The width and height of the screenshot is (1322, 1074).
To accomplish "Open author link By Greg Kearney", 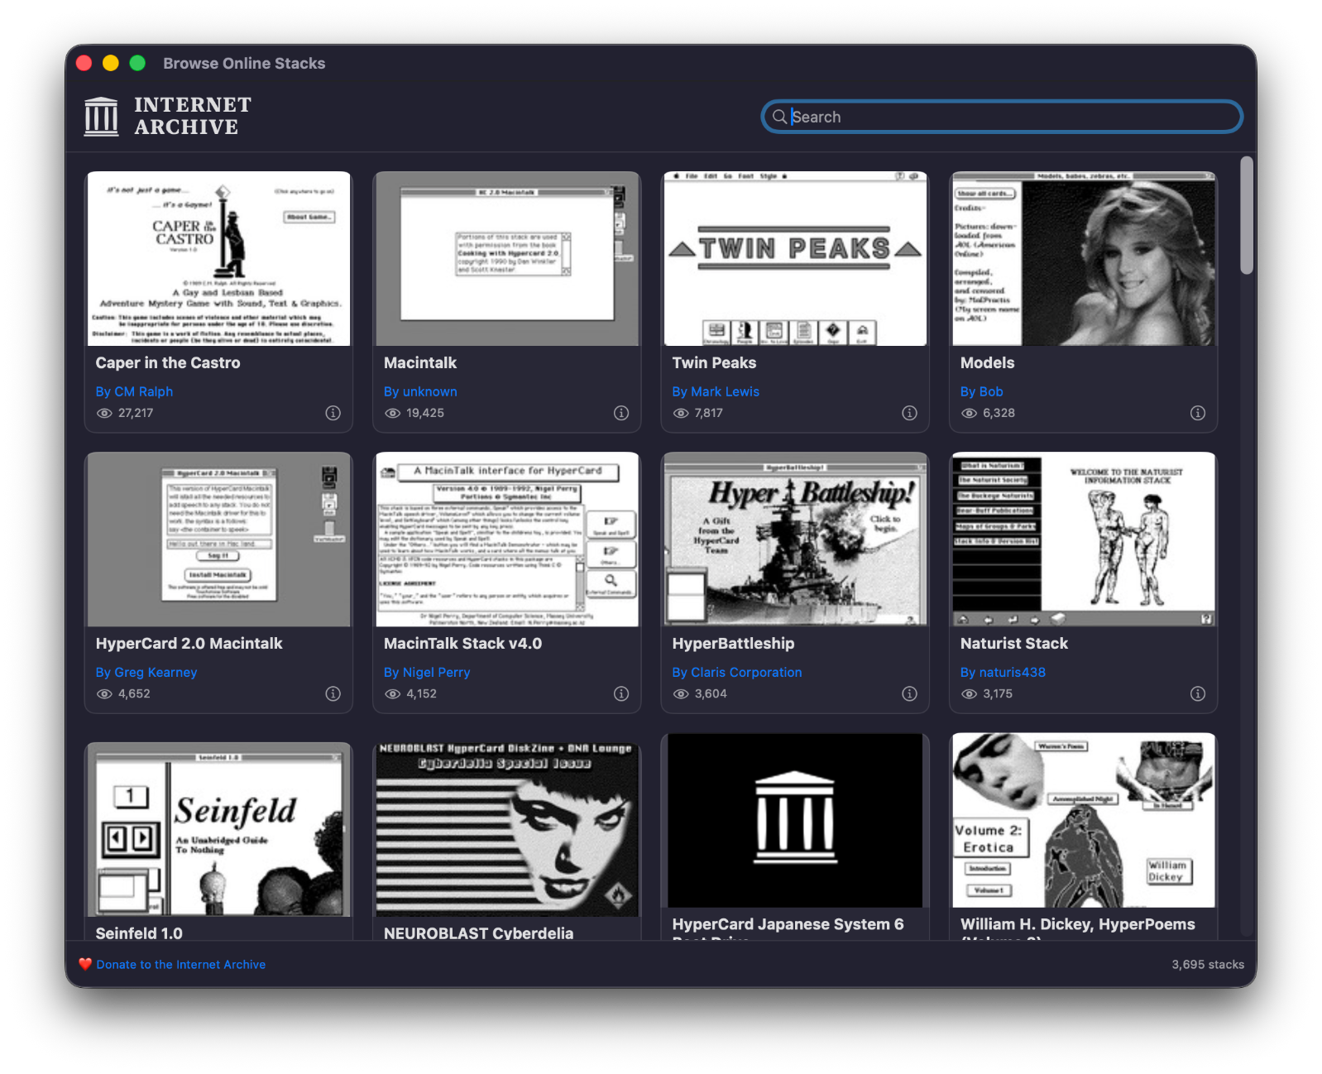I will (146, 672).
